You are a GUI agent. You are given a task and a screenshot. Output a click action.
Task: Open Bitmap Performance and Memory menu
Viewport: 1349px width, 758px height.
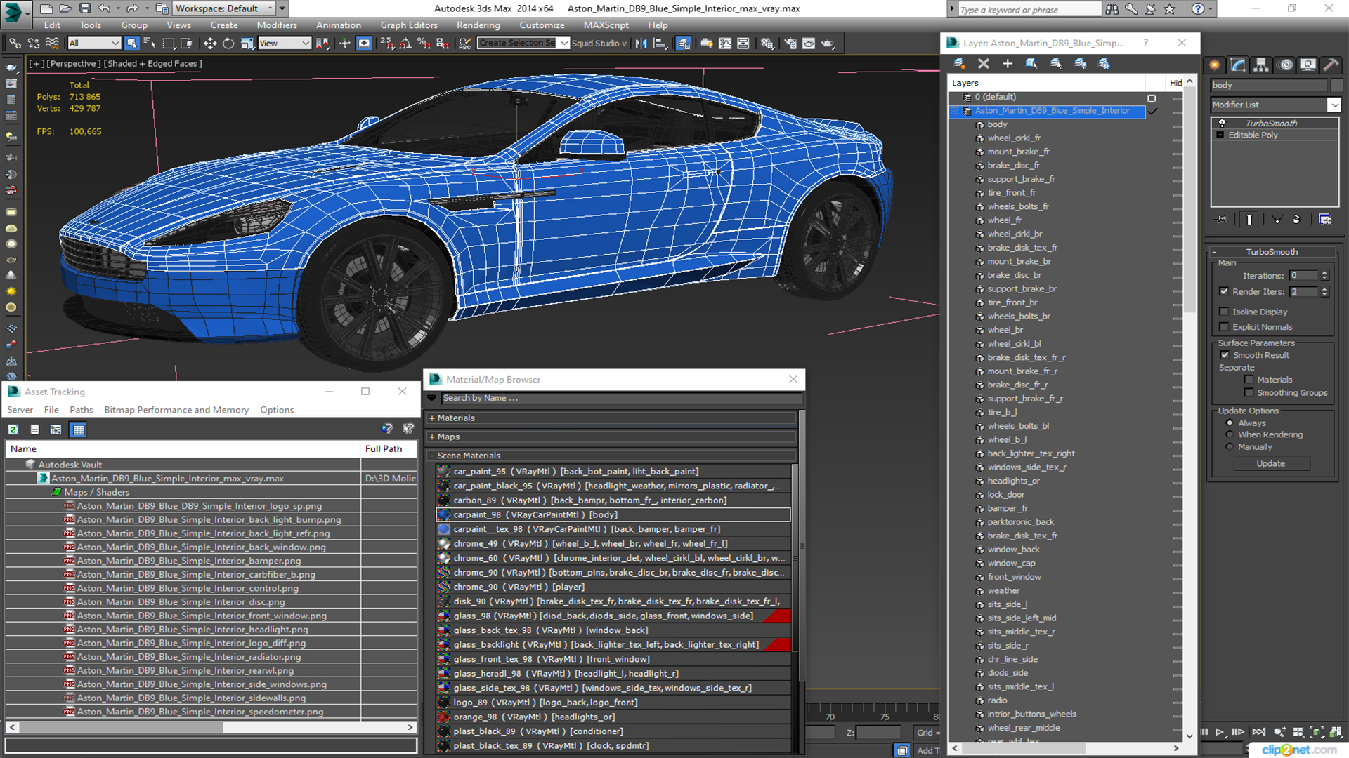point(176,411)
